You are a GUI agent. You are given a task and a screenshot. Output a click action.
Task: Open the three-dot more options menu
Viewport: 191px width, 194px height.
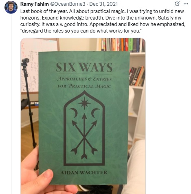(186, 4)
